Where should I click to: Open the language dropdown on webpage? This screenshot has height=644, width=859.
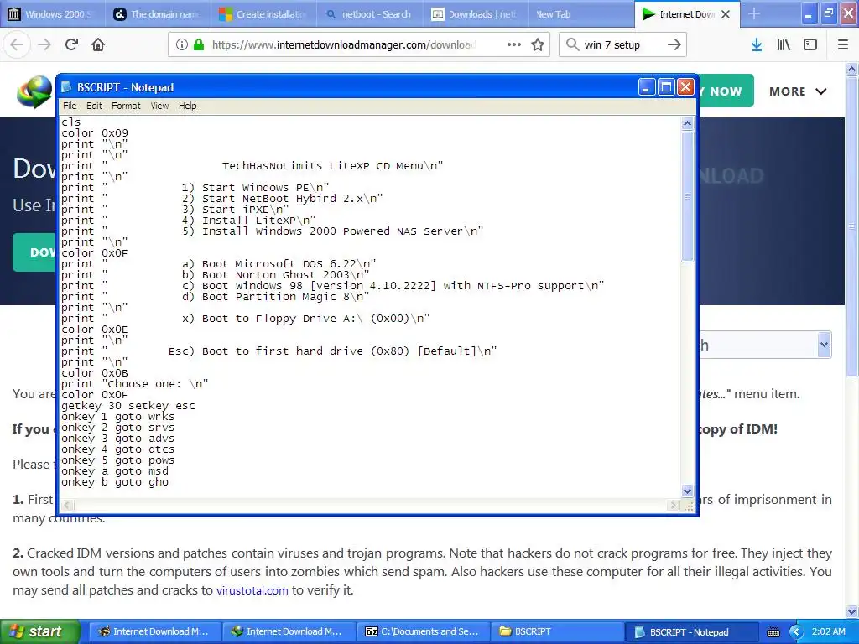point(824,345)
